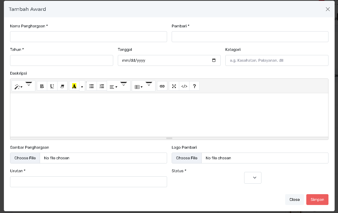
Task: Expand the paragraph alignment dropdown
Action: 113,87
